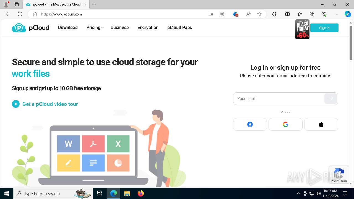This screenshot has height=199, width=354.
Task: Play the pCloud video tour icon
Action: (16, 104)
